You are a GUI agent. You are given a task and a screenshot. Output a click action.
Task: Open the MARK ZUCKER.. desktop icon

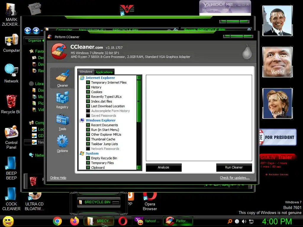click(x=11, y=14)
